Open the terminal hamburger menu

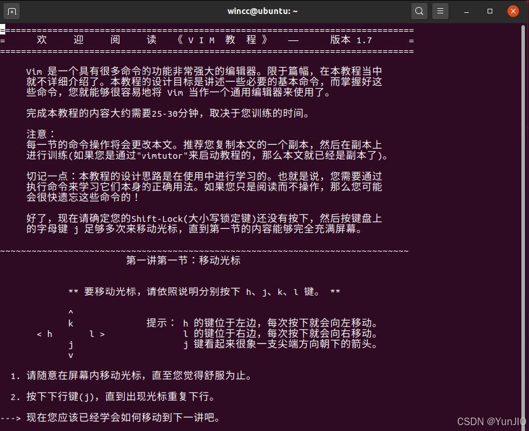439,11
